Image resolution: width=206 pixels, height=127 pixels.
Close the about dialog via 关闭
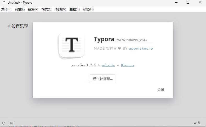click(x=161, y=90)
